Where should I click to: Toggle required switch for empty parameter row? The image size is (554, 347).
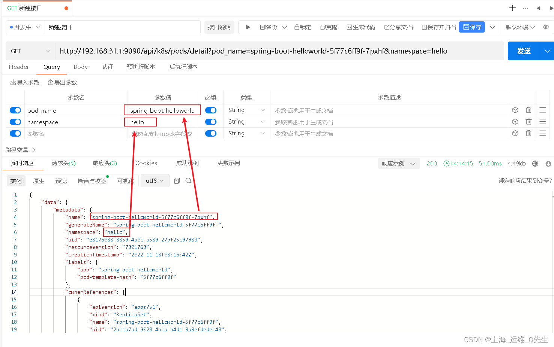(211, 133)
